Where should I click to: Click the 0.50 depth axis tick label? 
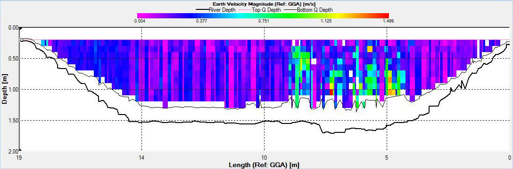coord(13,59)
